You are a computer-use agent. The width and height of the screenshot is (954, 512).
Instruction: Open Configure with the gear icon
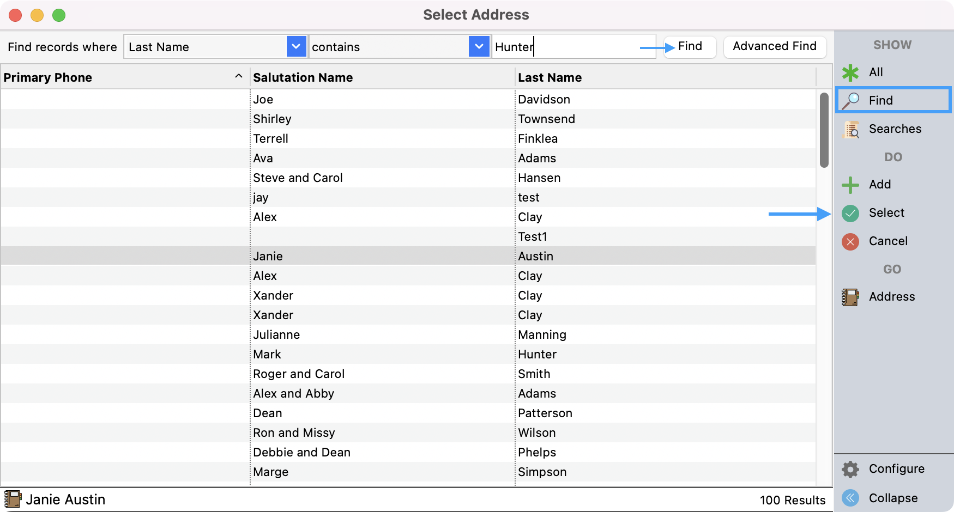click(850, 469)
